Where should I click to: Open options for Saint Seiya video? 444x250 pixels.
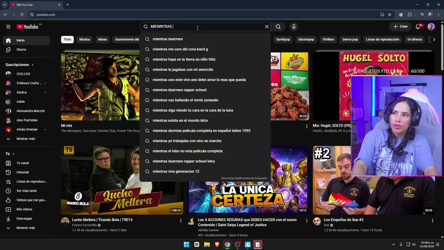[x=307, y=220]
